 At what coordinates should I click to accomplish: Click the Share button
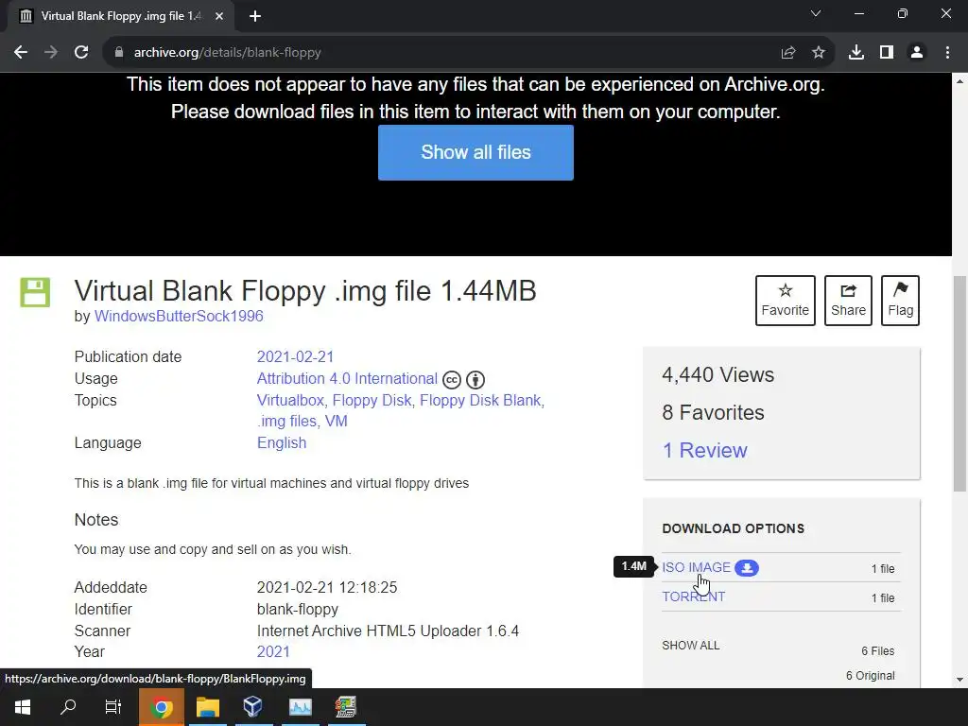848,300
